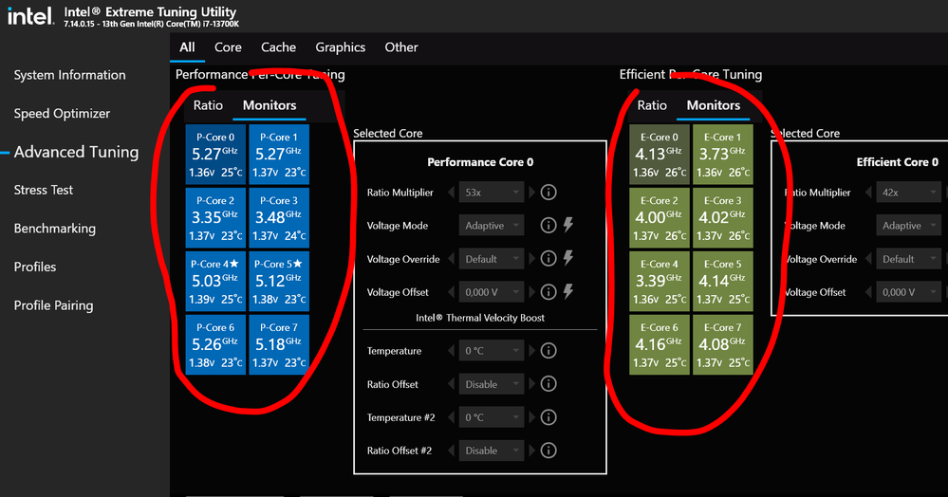Click lightning bolt icon beside Voltage Mode
The width and height of the screenshot is (948, 497).
(568, 225)
